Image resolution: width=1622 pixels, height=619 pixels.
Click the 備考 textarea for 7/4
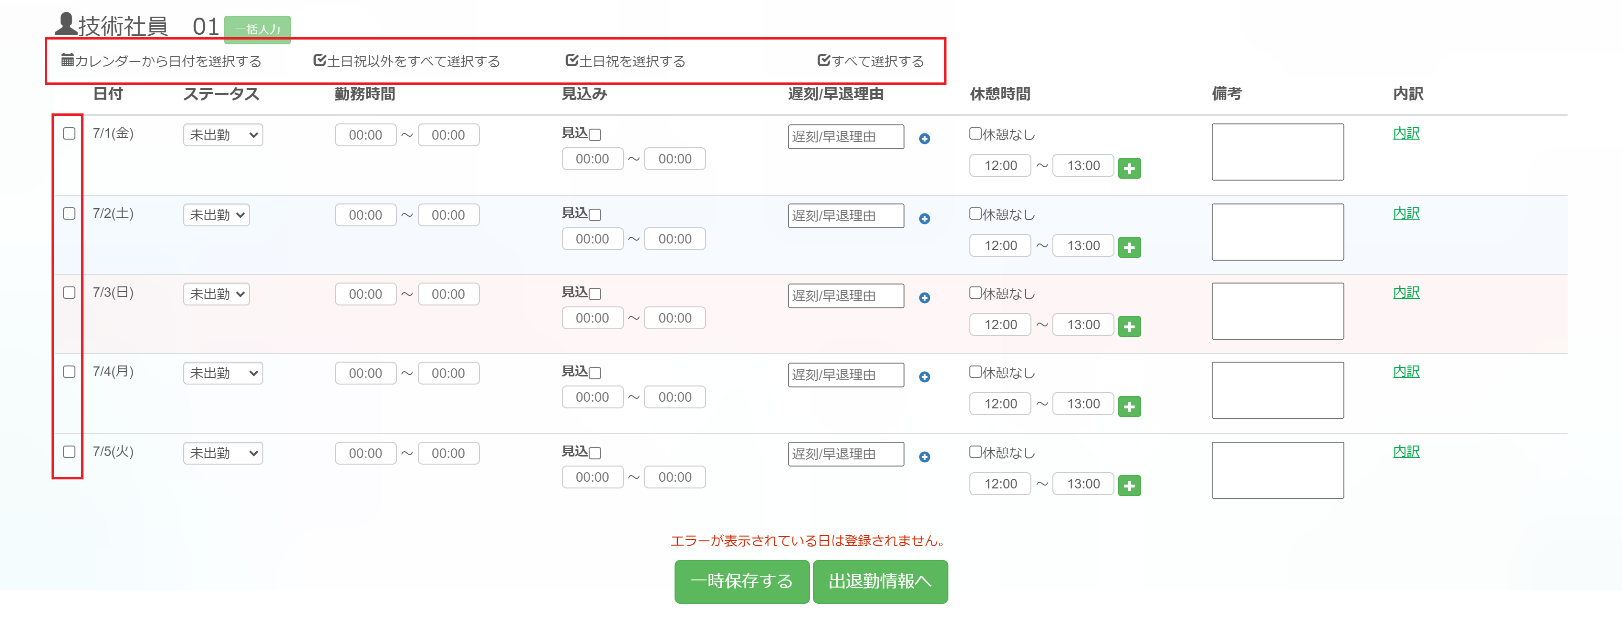point(1277,391)
